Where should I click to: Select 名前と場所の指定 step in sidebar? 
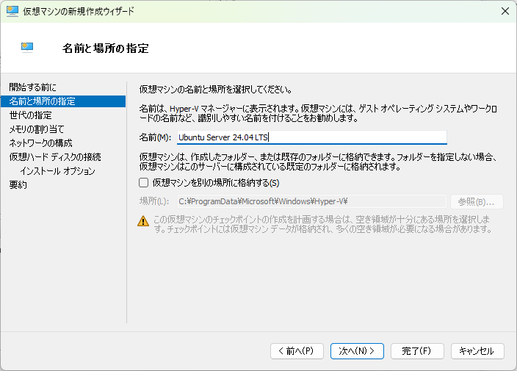(x=63, y=101)
